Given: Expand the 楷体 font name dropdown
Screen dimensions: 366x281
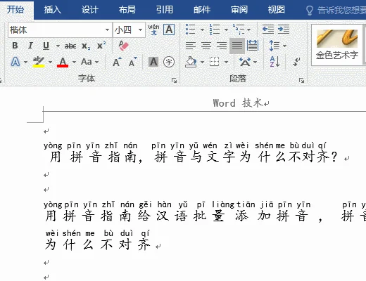Looking at the screenshot, I should click(107, 30).
